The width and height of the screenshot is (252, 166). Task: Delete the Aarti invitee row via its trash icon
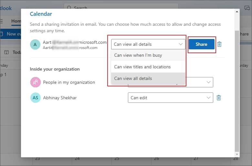219,44
